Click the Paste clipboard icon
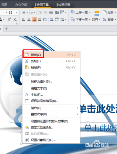The height and width of the screenshot is (154, 117). (x=27, y=67)
